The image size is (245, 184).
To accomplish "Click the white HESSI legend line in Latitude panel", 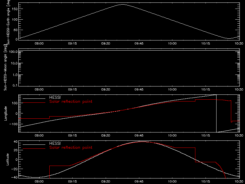I will pyautogui.click(x=34, y=144).
